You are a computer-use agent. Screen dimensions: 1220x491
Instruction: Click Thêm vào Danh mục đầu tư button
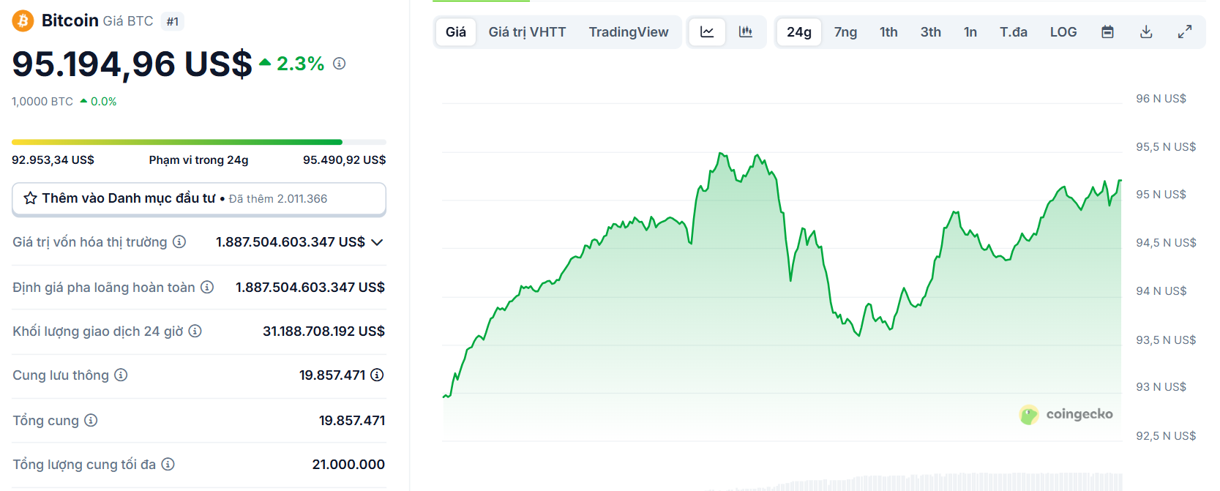tap(199, 199)
